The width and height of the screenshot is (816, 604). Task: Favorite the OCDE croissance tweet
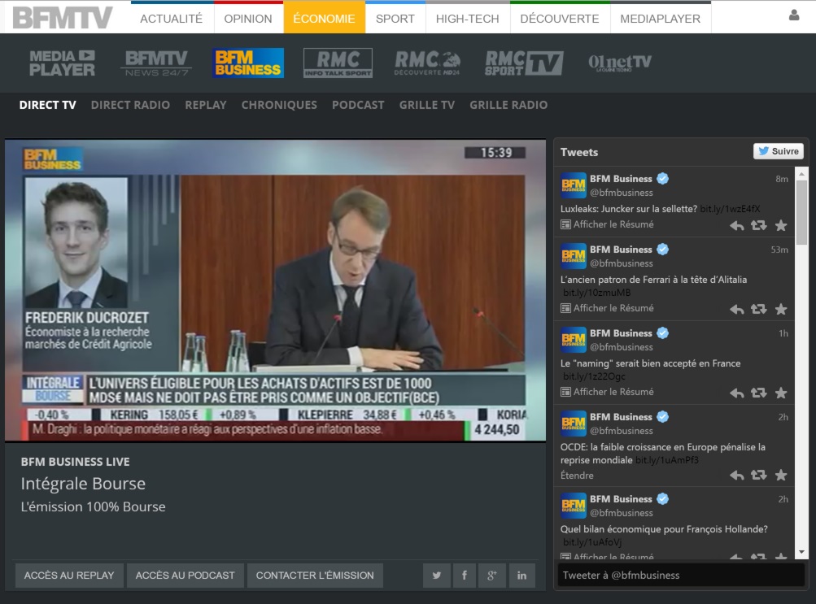781,475
